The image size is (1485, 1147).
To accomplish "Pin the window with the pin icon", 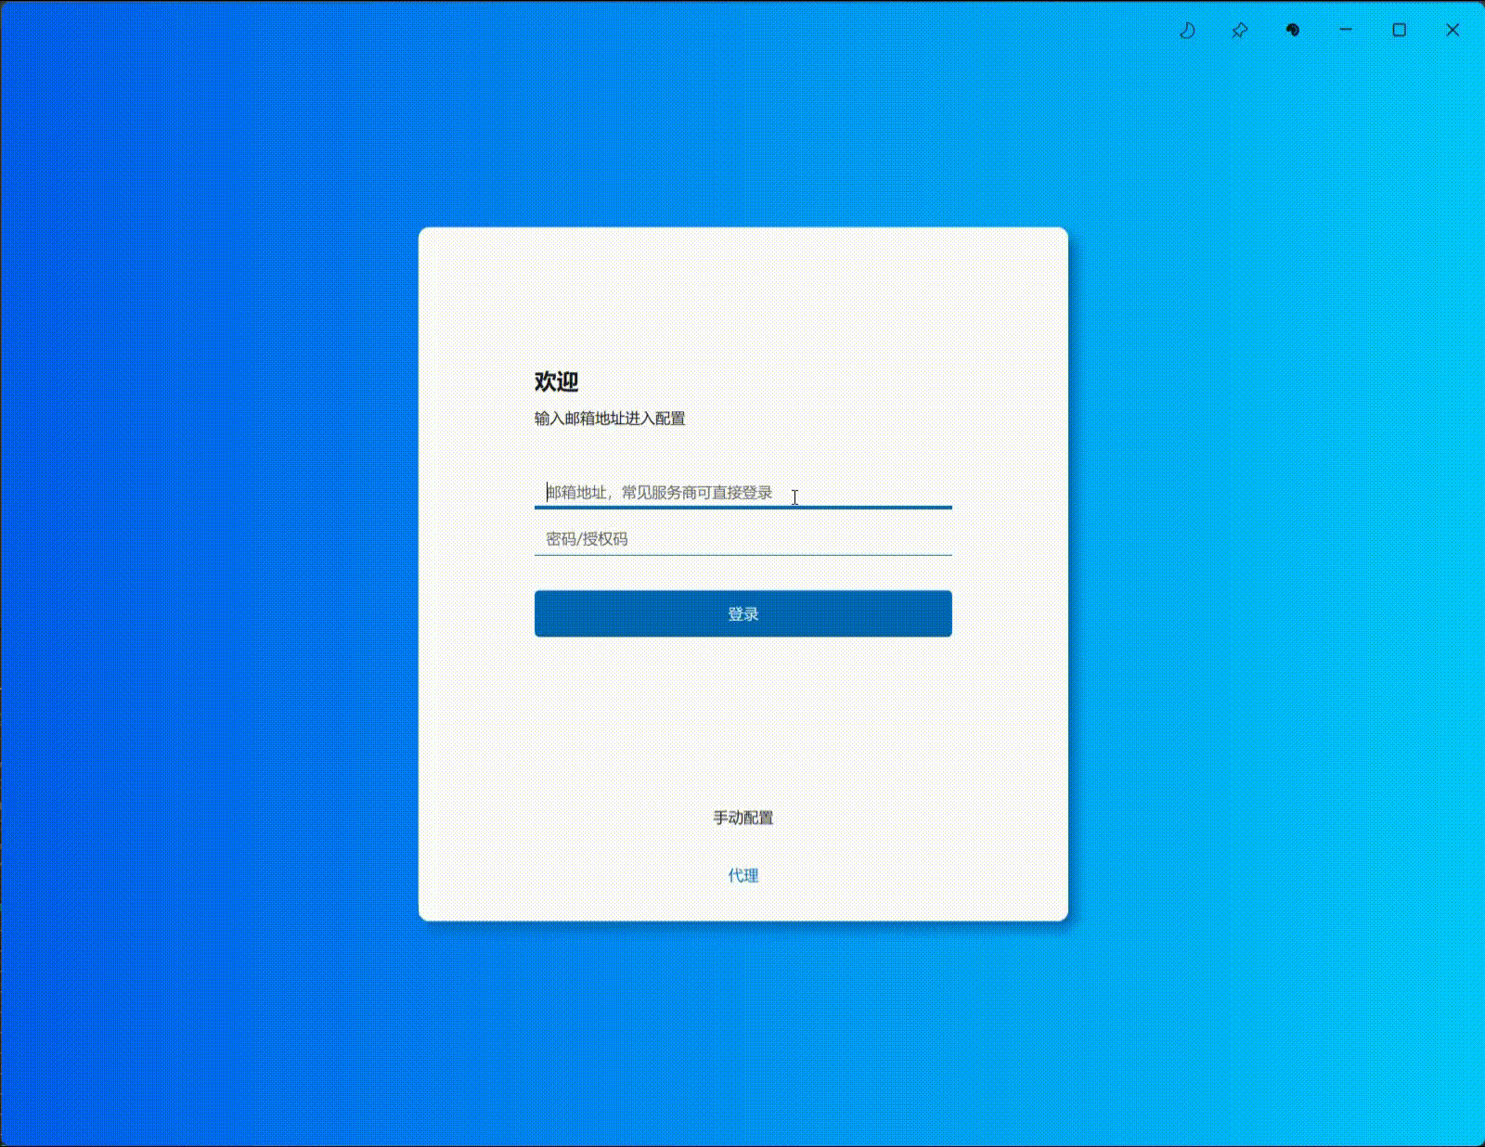I will pos(1239,31).
